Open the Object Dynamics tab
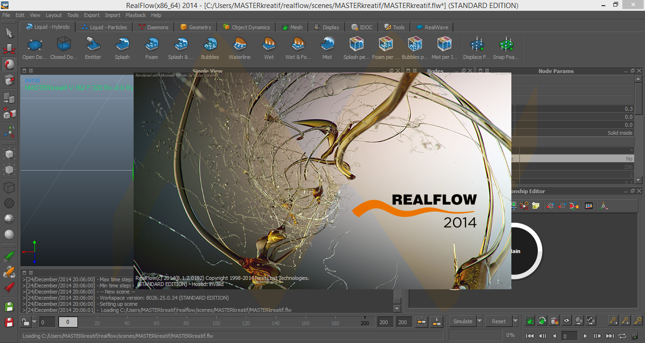 tap(246, 27)
